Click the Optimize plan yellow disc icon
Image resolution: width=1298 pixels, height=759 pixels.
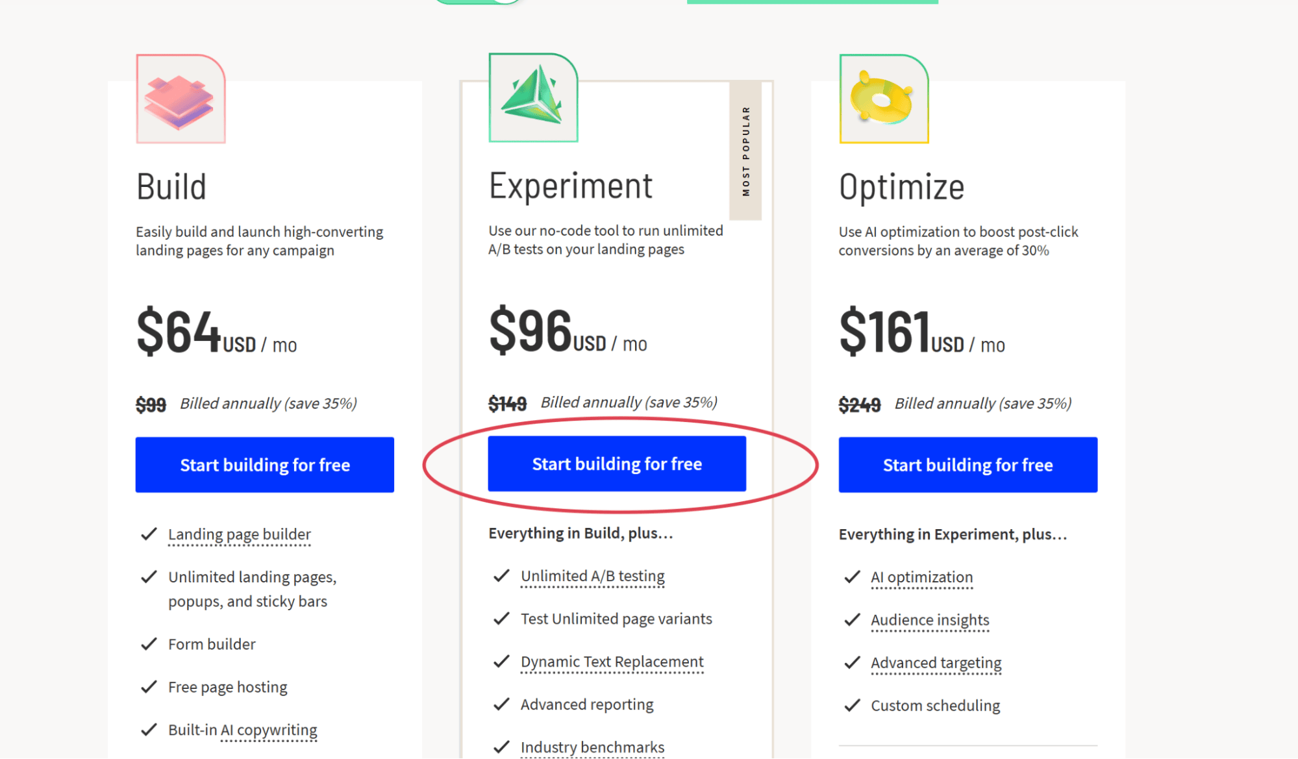click(884, 99)
